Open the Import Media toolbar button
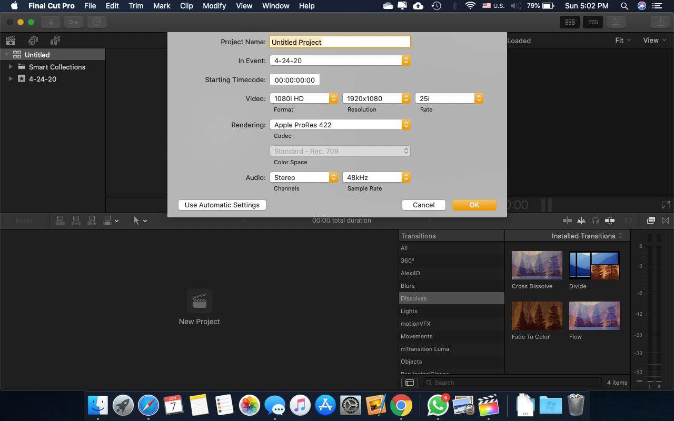Image resolution: width=674 pixels, height=421 pixels. pyautogui.click(x=51, y=22)
